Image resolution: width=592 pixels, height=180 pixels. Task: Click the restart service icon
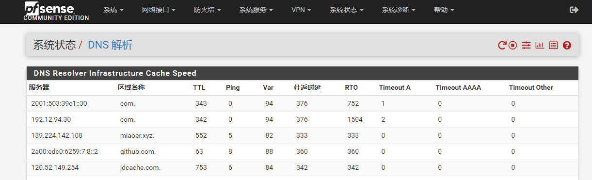click(x=502, y=45)
